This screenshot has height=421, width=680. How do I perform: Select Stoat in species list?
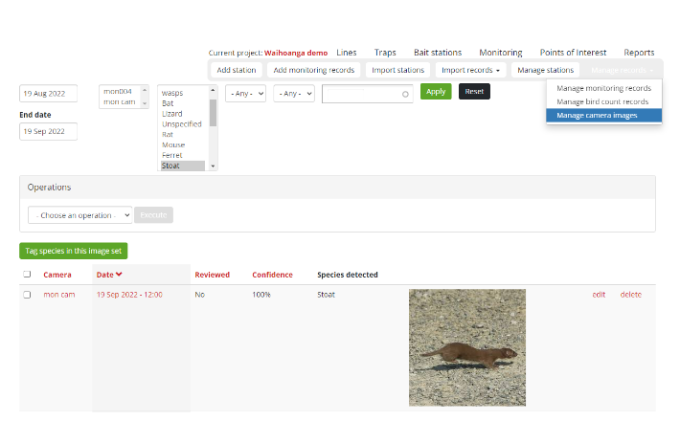coord(183,166)
